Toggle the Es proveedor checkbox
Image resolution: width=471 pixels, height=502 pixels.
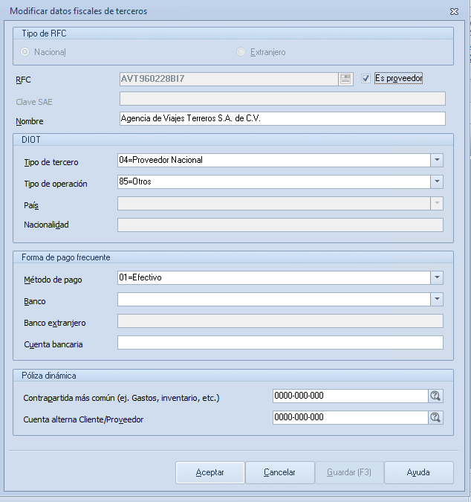[366, 78]
